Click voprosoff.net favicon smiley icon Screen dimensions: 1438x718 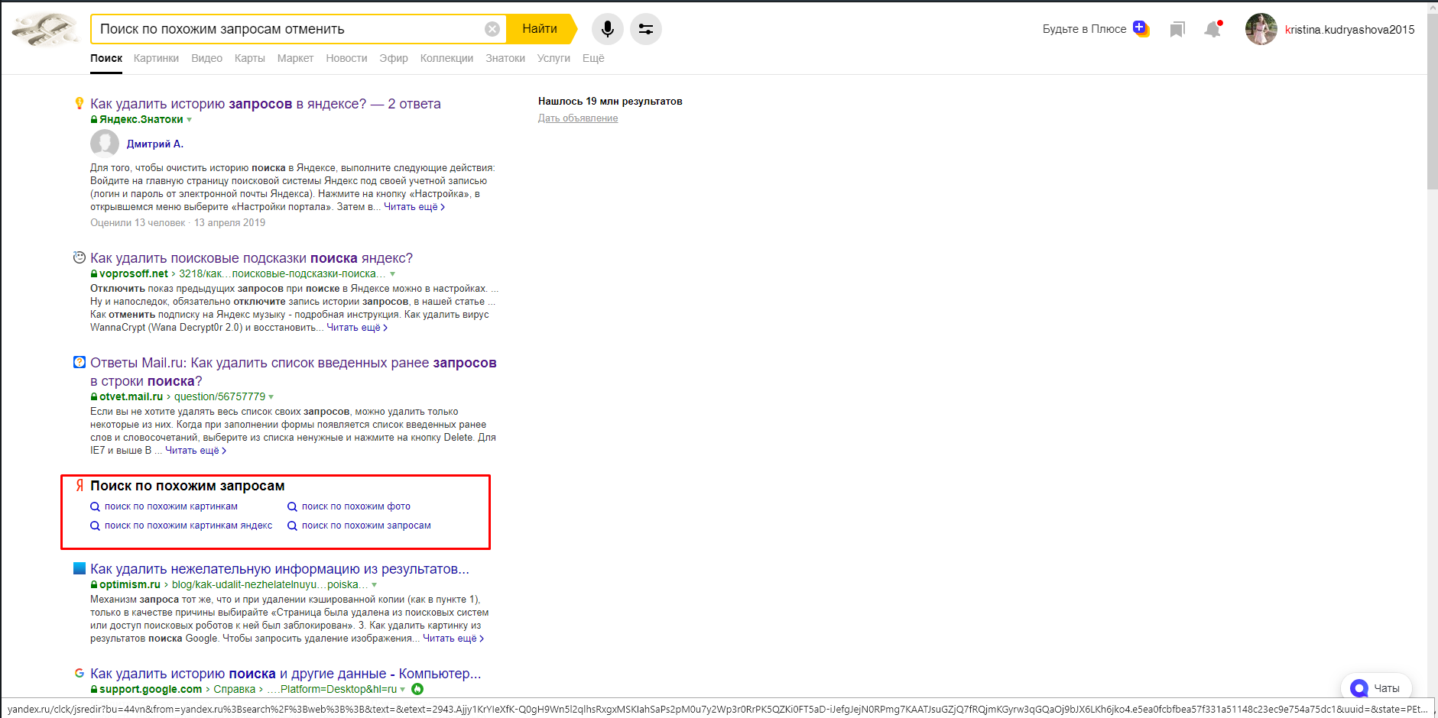click(x=79, y=257)
